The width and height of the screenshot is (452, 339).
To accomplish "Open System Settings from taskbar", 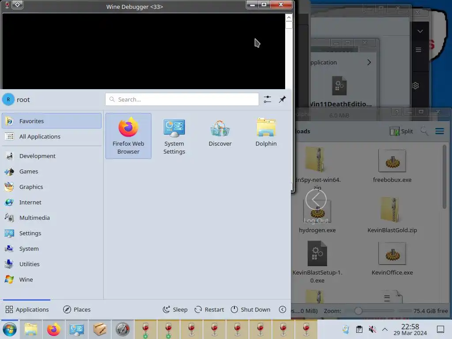I will (x=77, y=329).
